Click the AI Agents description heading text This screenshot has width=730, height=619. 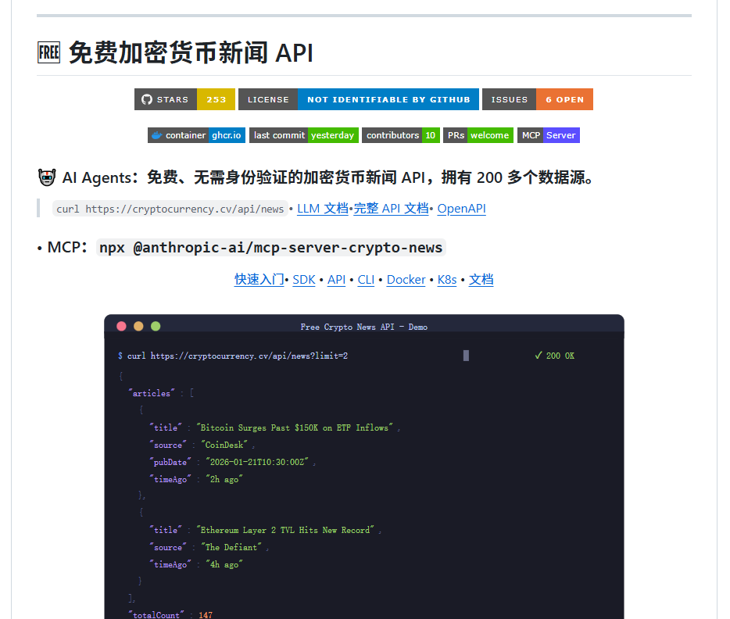[x=327, y=177]
